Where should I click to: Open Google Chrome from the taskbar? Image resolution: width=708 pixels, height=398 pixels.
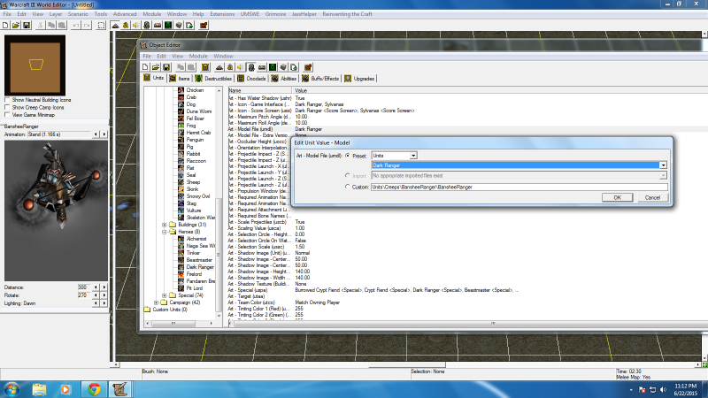(94, 389)
